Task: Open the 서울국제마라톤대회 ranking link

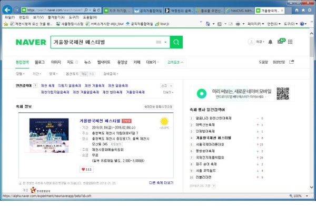Action: tap(210, 144)
